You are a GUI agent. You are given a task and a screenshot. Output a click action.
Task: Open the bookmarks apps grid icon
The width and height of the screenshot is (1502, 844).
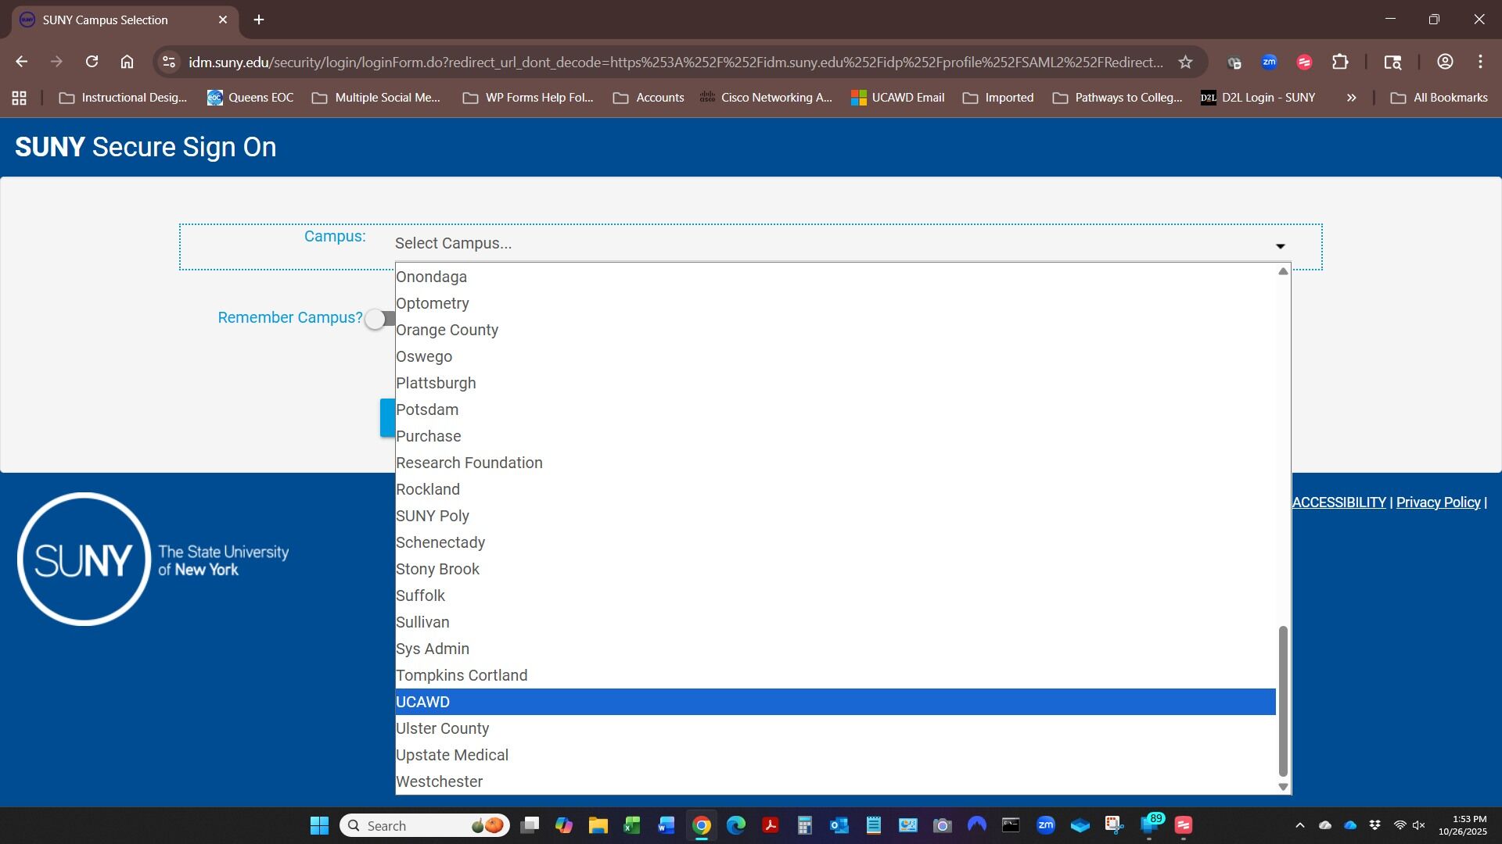[x=20, y=98]
